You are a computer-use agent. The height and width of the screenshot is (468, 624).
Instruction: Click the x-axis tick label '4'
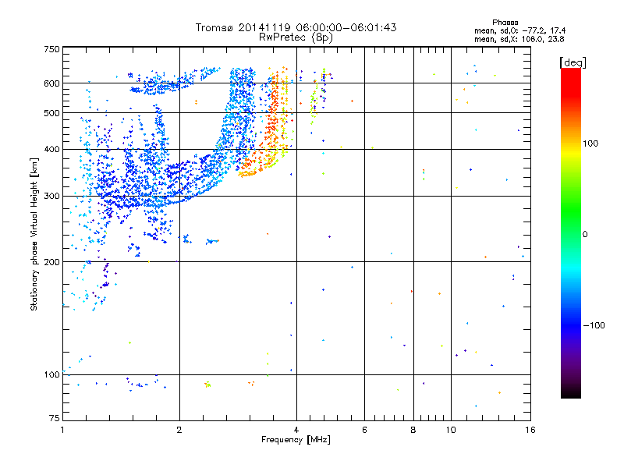(296, 430)
